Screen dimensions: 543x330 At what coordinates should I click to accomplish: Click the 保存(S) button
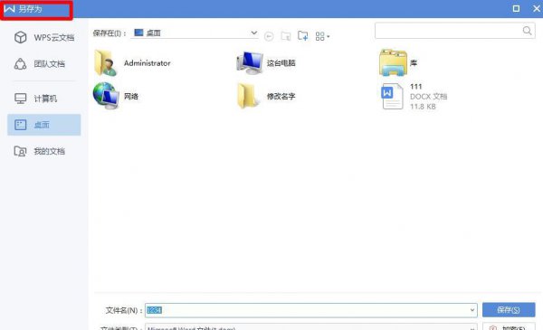509,309
